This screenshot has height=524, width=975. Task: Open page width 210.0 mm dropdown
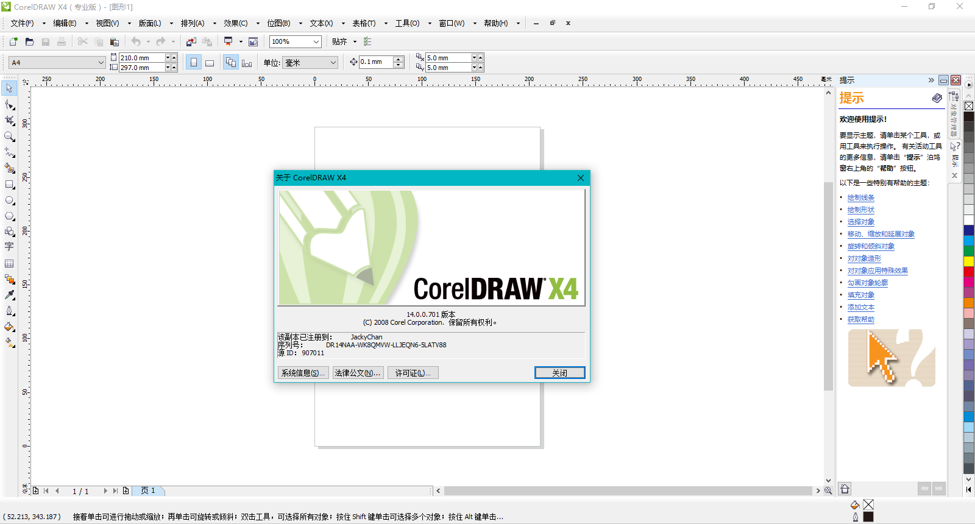point(168,57)
